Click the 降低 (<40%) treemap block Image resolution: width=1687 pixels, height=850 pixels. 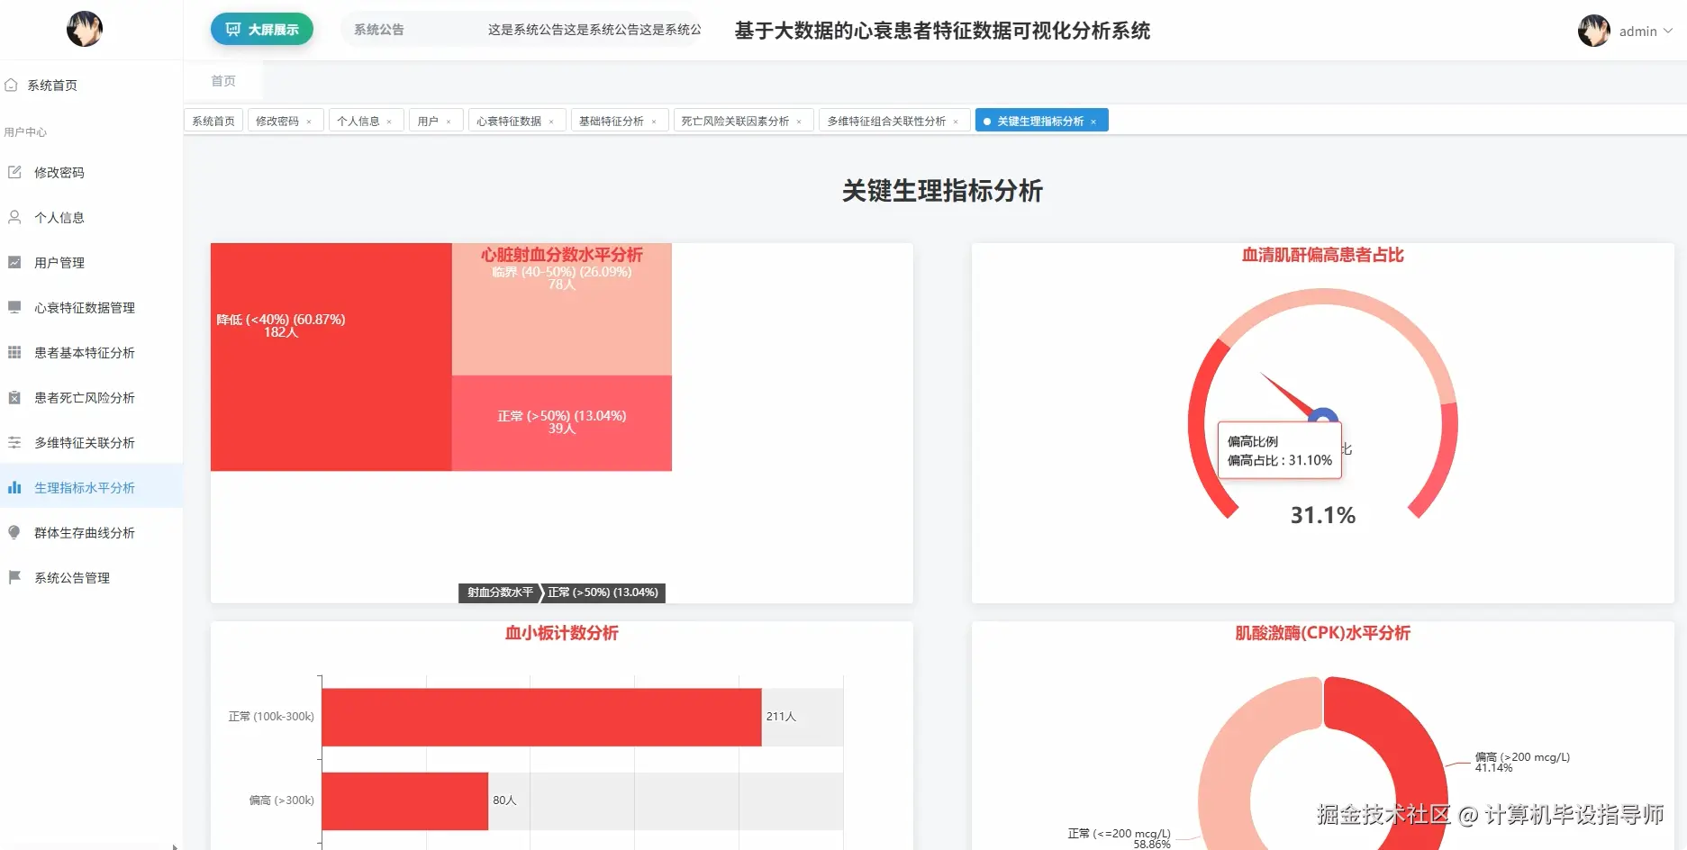(331, 357)
